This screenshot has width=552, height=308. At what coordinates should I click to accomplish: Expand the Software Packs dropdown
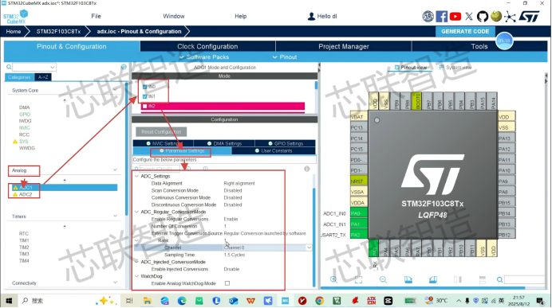point(204,57)
